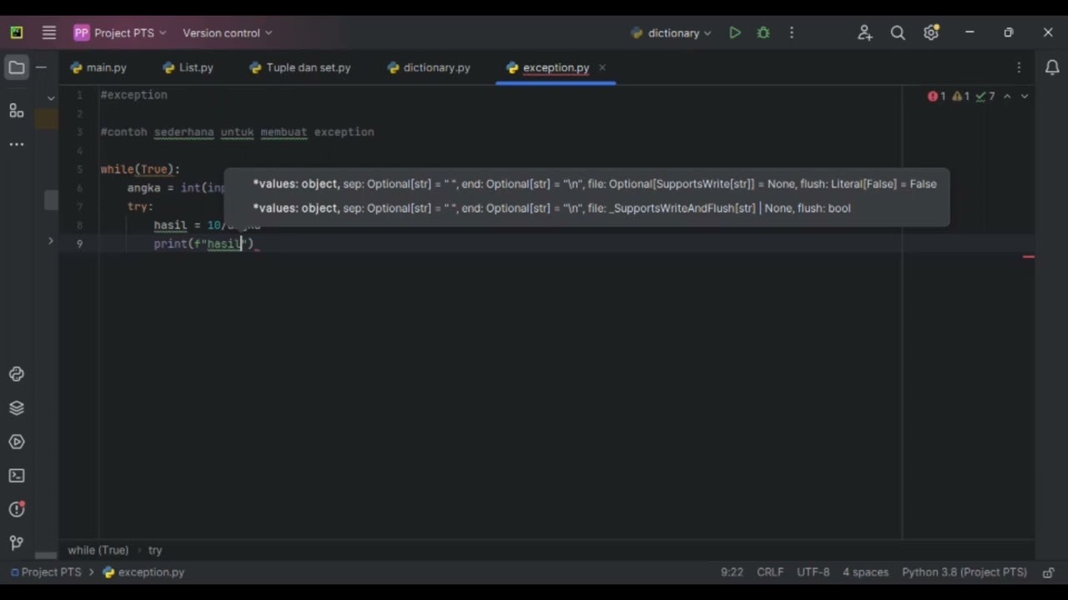Open more run actions menu
This screenshot has height=600, width=1068.
pyautogui.click(x=791, y=32)
